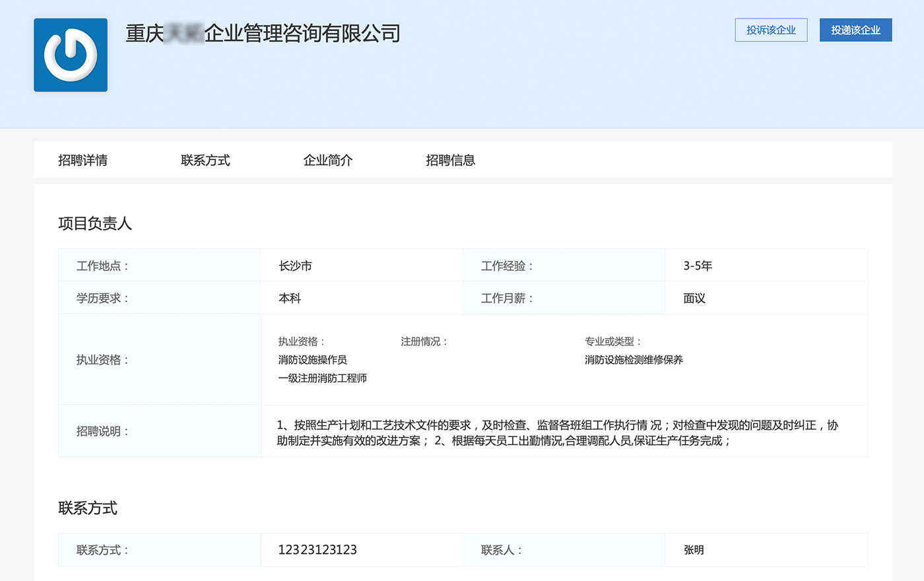Click the 投诉该企业 button
924x581 pixels.
pyautogui.click(x=771, y=30)
